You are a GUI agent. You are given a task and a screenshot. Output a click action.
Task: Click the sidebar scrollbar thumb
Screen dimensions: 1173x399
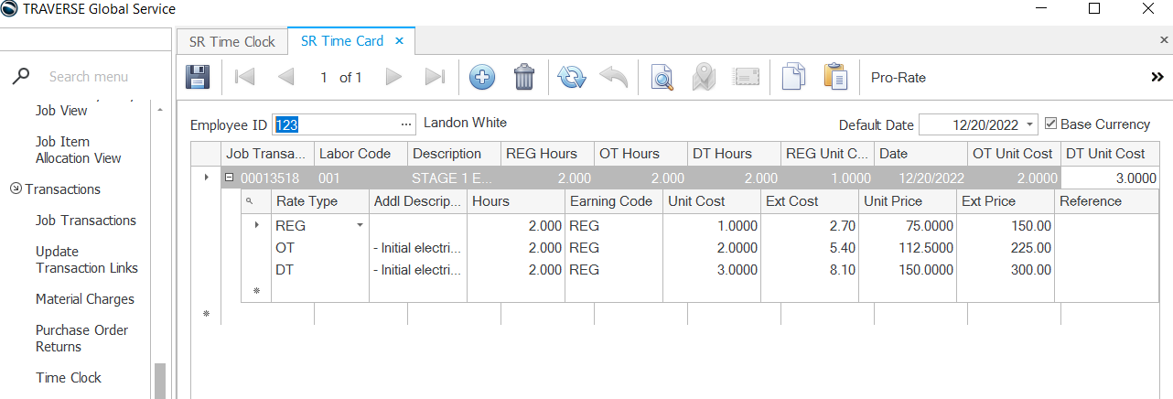coord(160,382)
